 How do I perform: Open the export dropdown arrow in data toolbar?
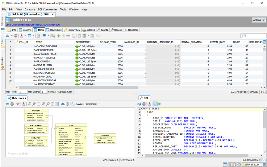tap(26, 36)
